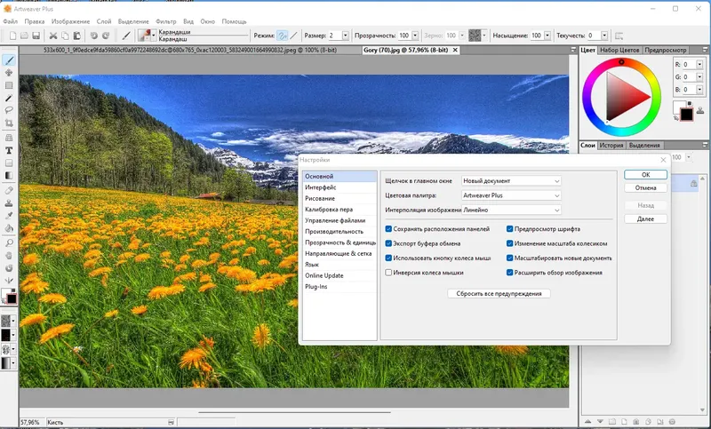Screen dimensions: 711x429
Task: Select the Crop tool
Action: [x=9, y=123]
